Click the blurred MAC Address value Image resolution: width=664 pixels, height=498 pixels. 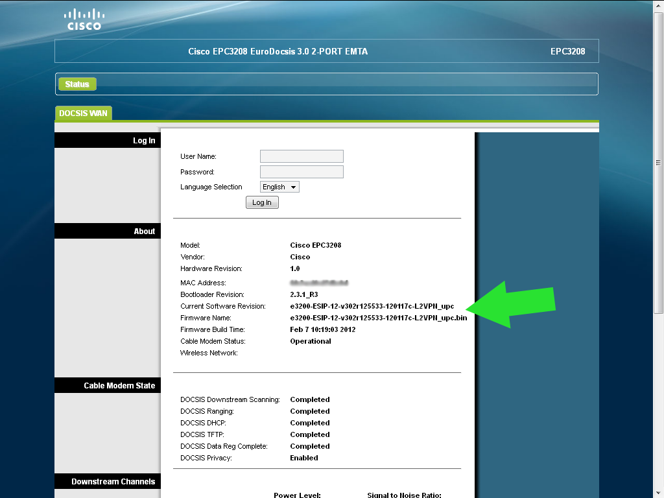[x=319, y=283]
